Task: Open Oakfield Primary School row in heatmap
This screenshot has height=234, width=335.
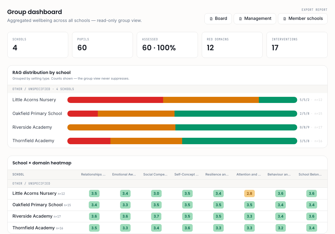Action: pos(167,205)
